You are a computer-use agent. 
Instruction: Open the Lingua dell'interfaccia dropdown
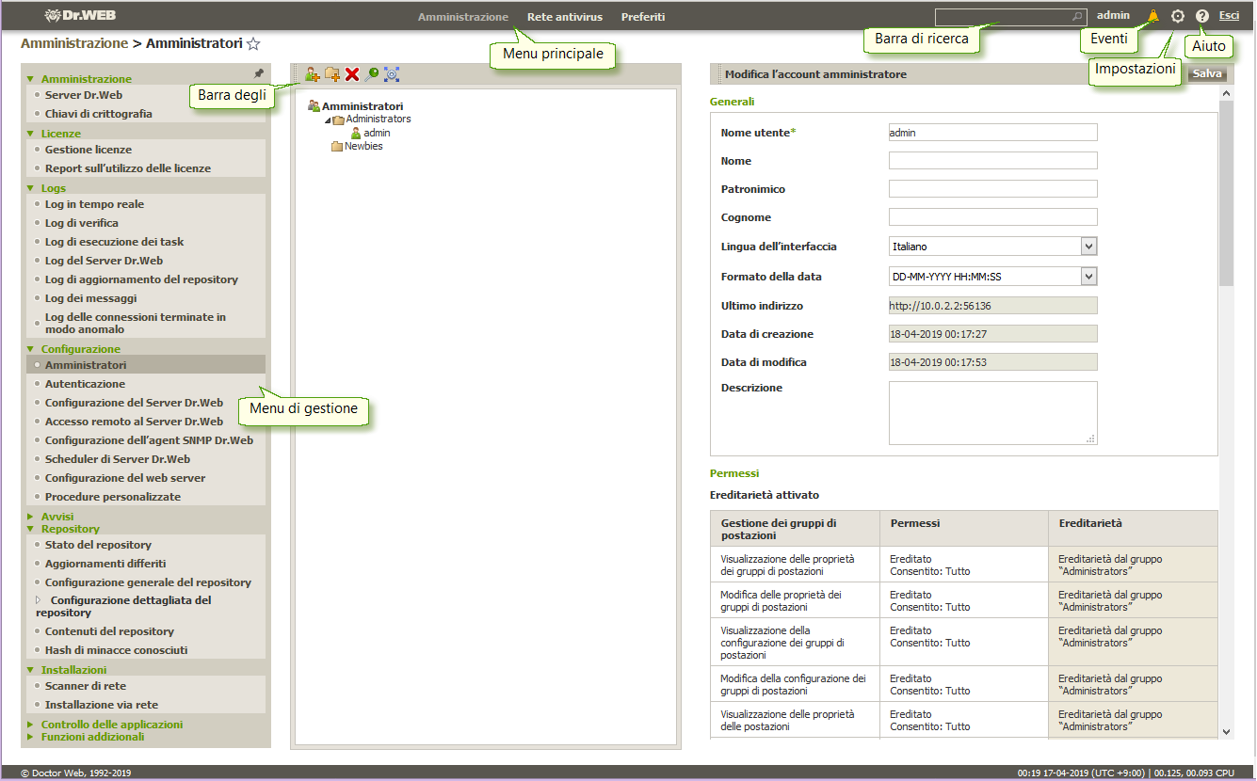[1088, 247]
